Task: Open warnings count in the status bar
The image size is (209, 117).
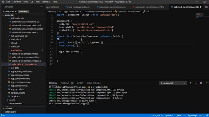Action: (3, 115)
